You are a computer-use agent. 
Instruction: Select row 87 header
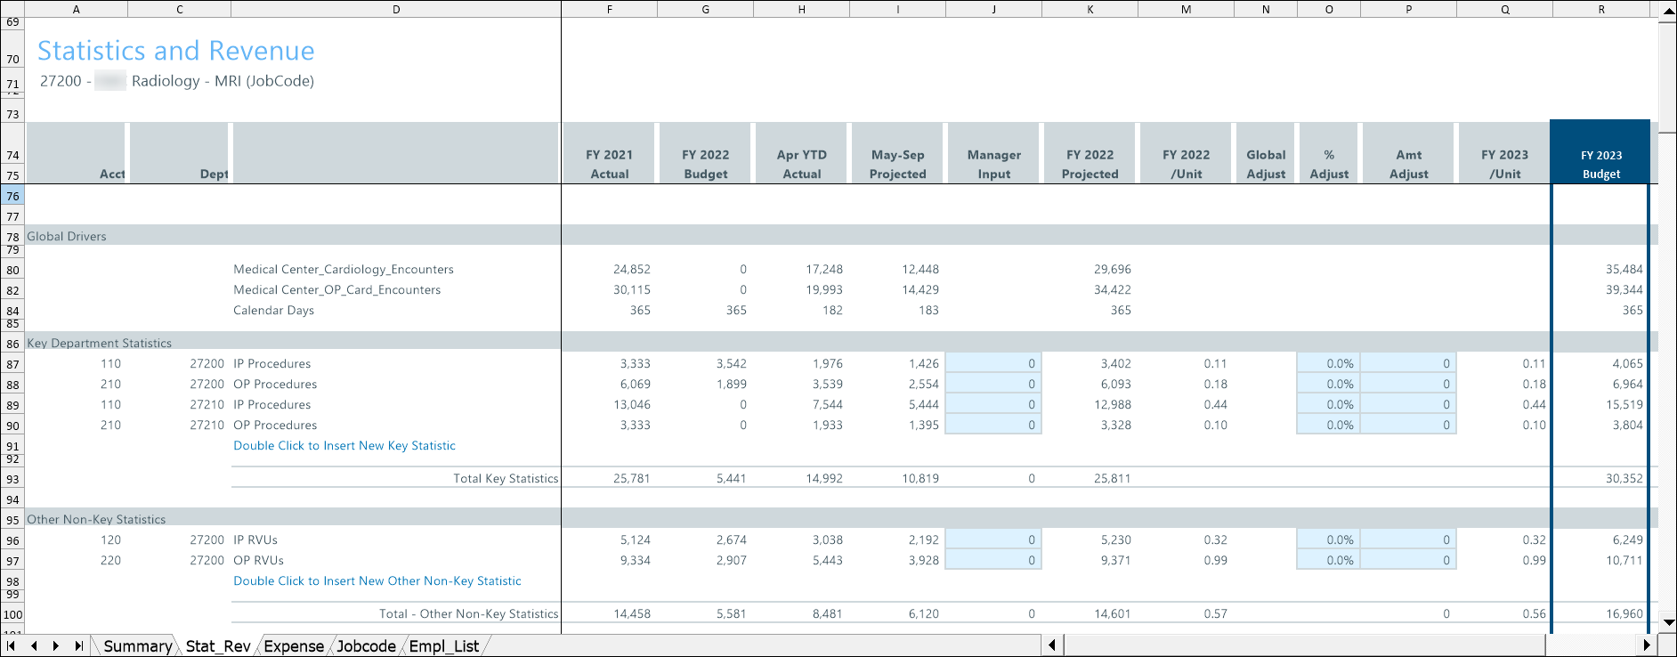(x=12, y=364)
